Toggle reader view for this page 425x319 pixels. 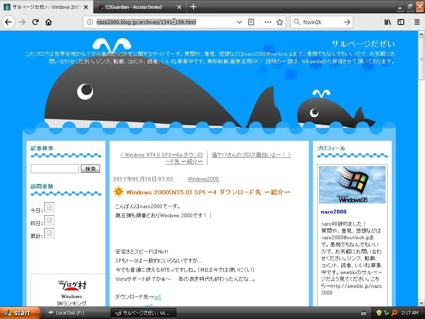(251, 22)
